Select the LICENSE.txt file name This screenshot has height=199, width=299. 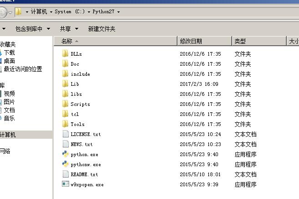coord(86,134)
